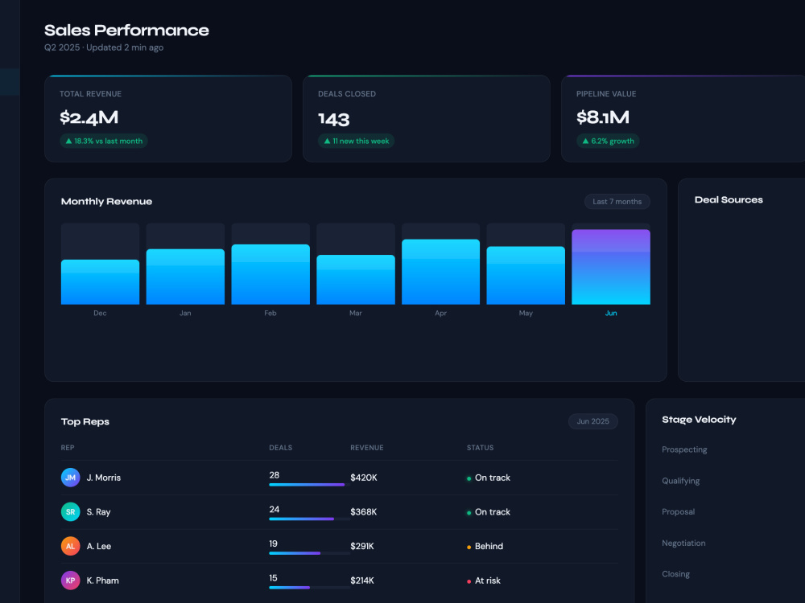Viewport: 805px width, 603px height.
Task: Click J. Morris deals progress bar
Action: 310,485
